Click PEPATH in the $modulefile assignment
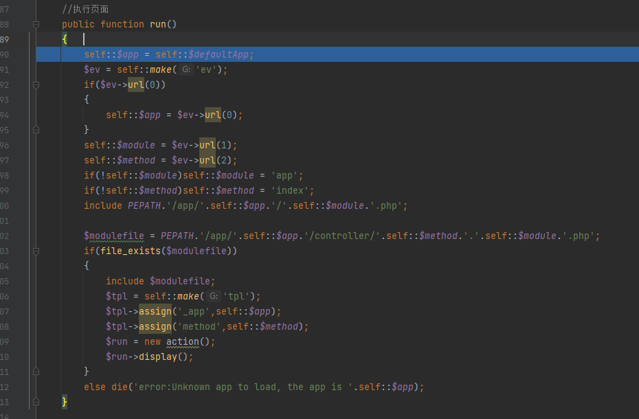Image resolution: width=639 pixels, height=419 pixels. [177, 236]
